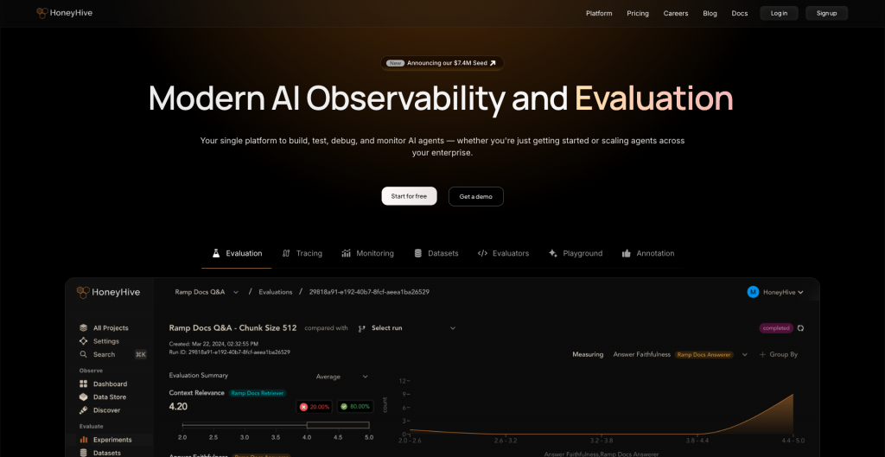This screenshot has height=457, width=885.
Task: Click the Ramp Docs Answerer tag
Action: click(704, 354)
